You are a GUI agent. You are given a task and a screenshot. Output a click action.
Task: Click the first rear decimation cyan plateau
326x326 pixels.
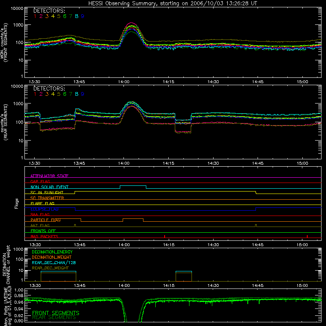[58, 271]
